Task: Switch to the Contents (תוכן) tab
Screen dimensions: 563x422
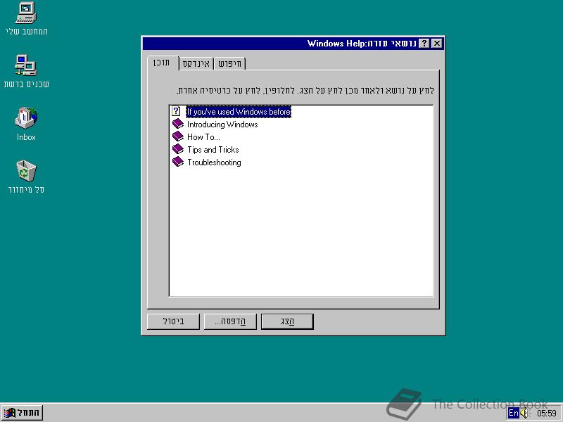Action: [x=163, y=63]
